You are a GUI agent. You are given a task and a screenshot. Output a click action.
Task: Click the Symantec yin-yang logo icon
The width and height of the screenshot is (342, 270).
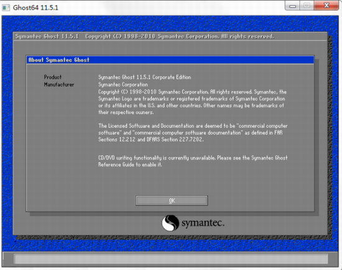(x=170, y=223)
